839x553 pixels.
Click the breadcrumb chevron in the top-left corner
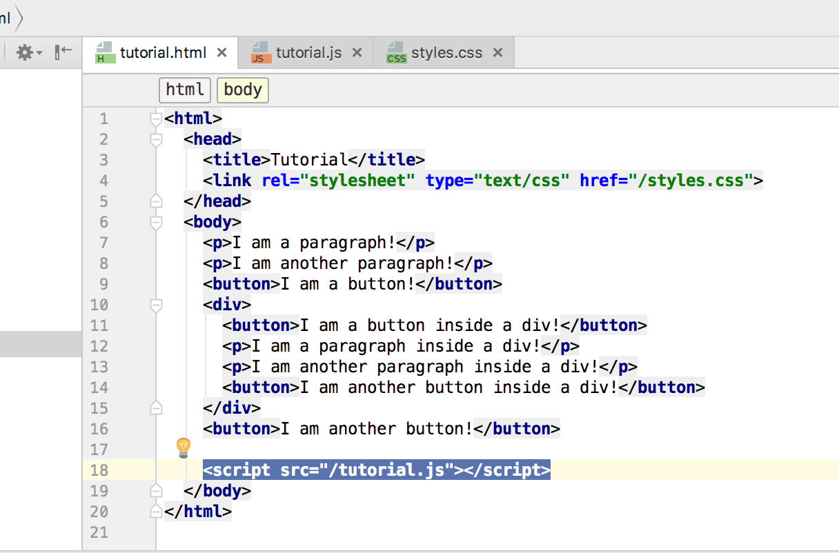pos(17,19)
